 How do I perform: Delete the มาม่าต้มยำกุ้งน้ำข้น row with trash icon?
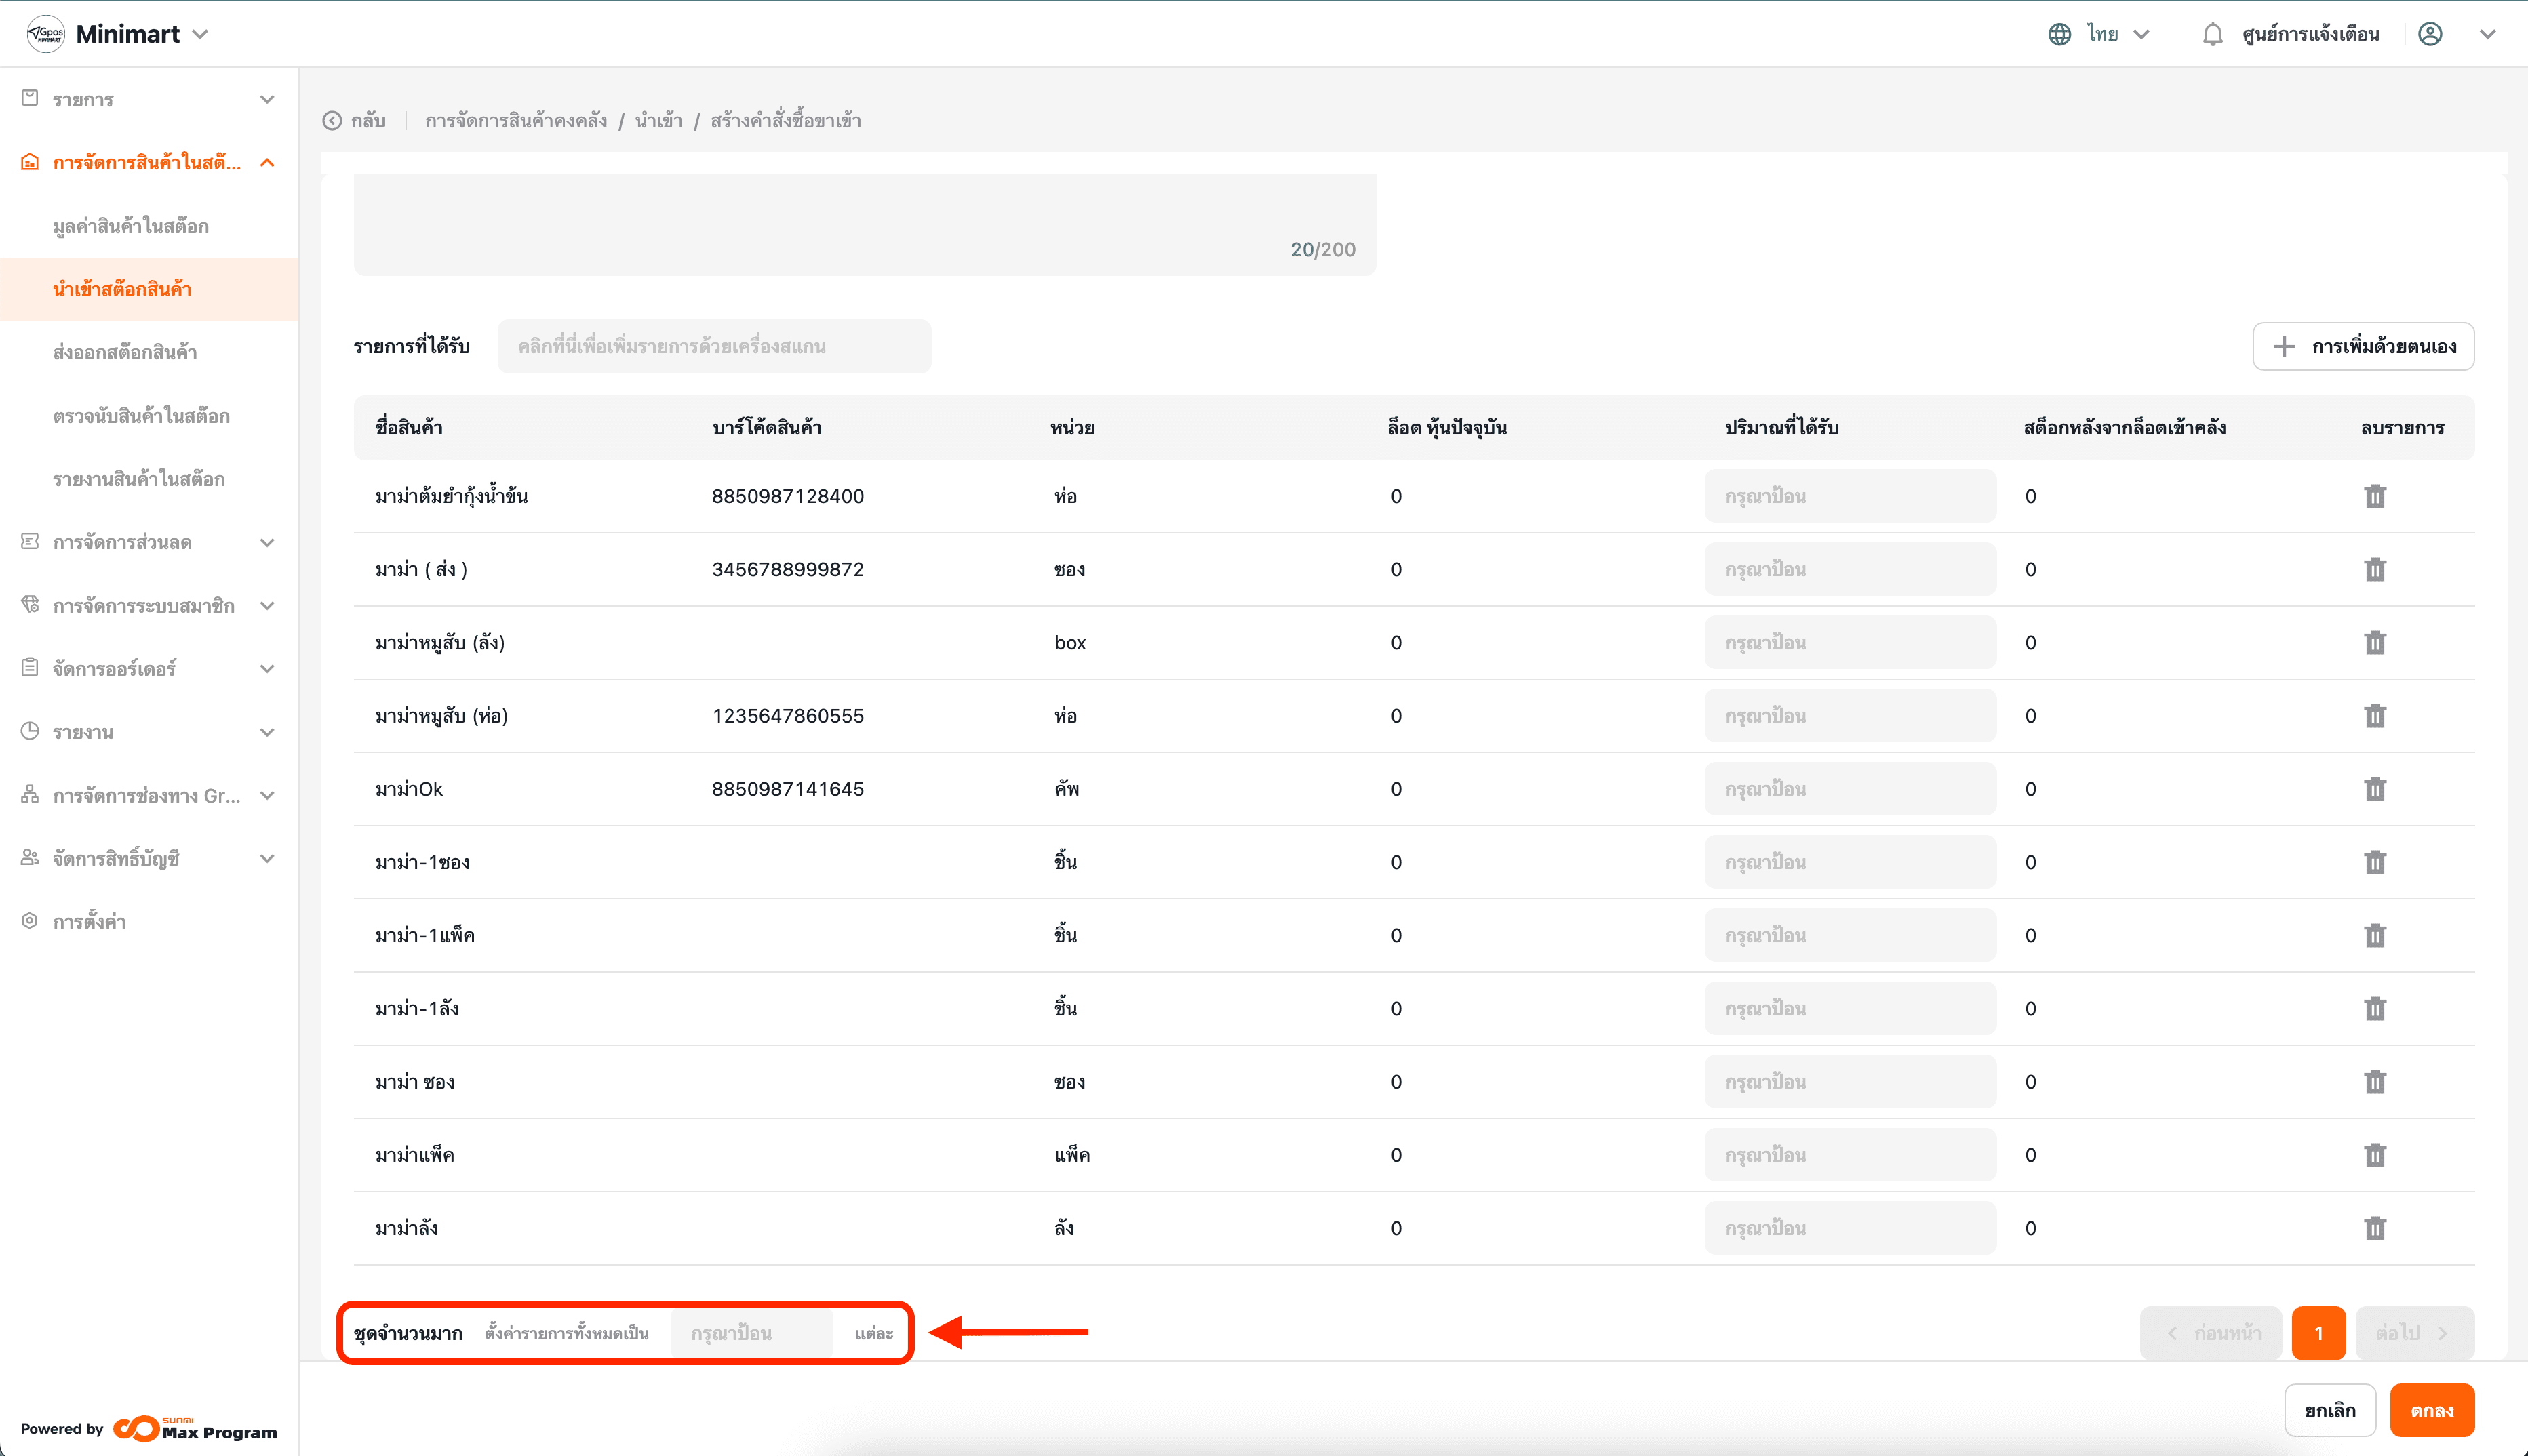click(2374, 496)
